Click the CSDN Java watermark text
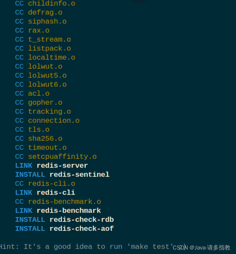Screen dimensions: 236x254 click(x=201, y=247)
